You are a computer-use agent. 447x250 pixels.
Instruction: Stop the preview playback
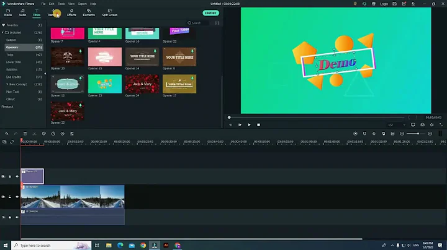(258, 125)
